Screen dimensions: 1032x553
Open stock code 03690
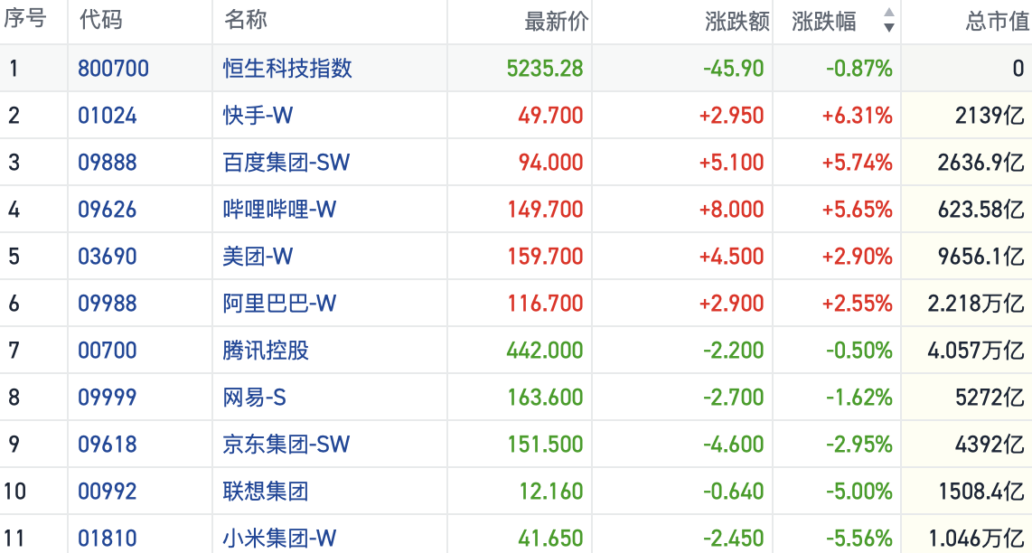tap(108, 256)
